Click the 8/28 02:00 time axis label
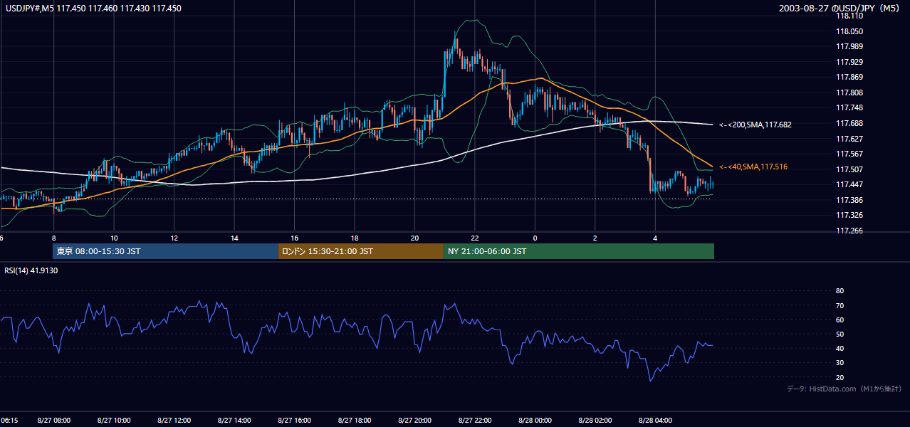910x427 pixels. point(595,420)
